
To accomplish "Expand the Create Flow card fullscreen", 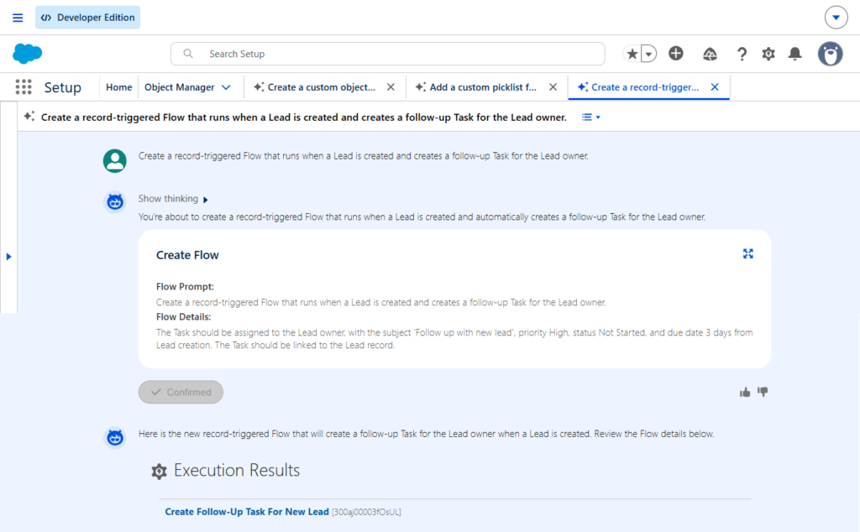I will [x=748, y=253].
